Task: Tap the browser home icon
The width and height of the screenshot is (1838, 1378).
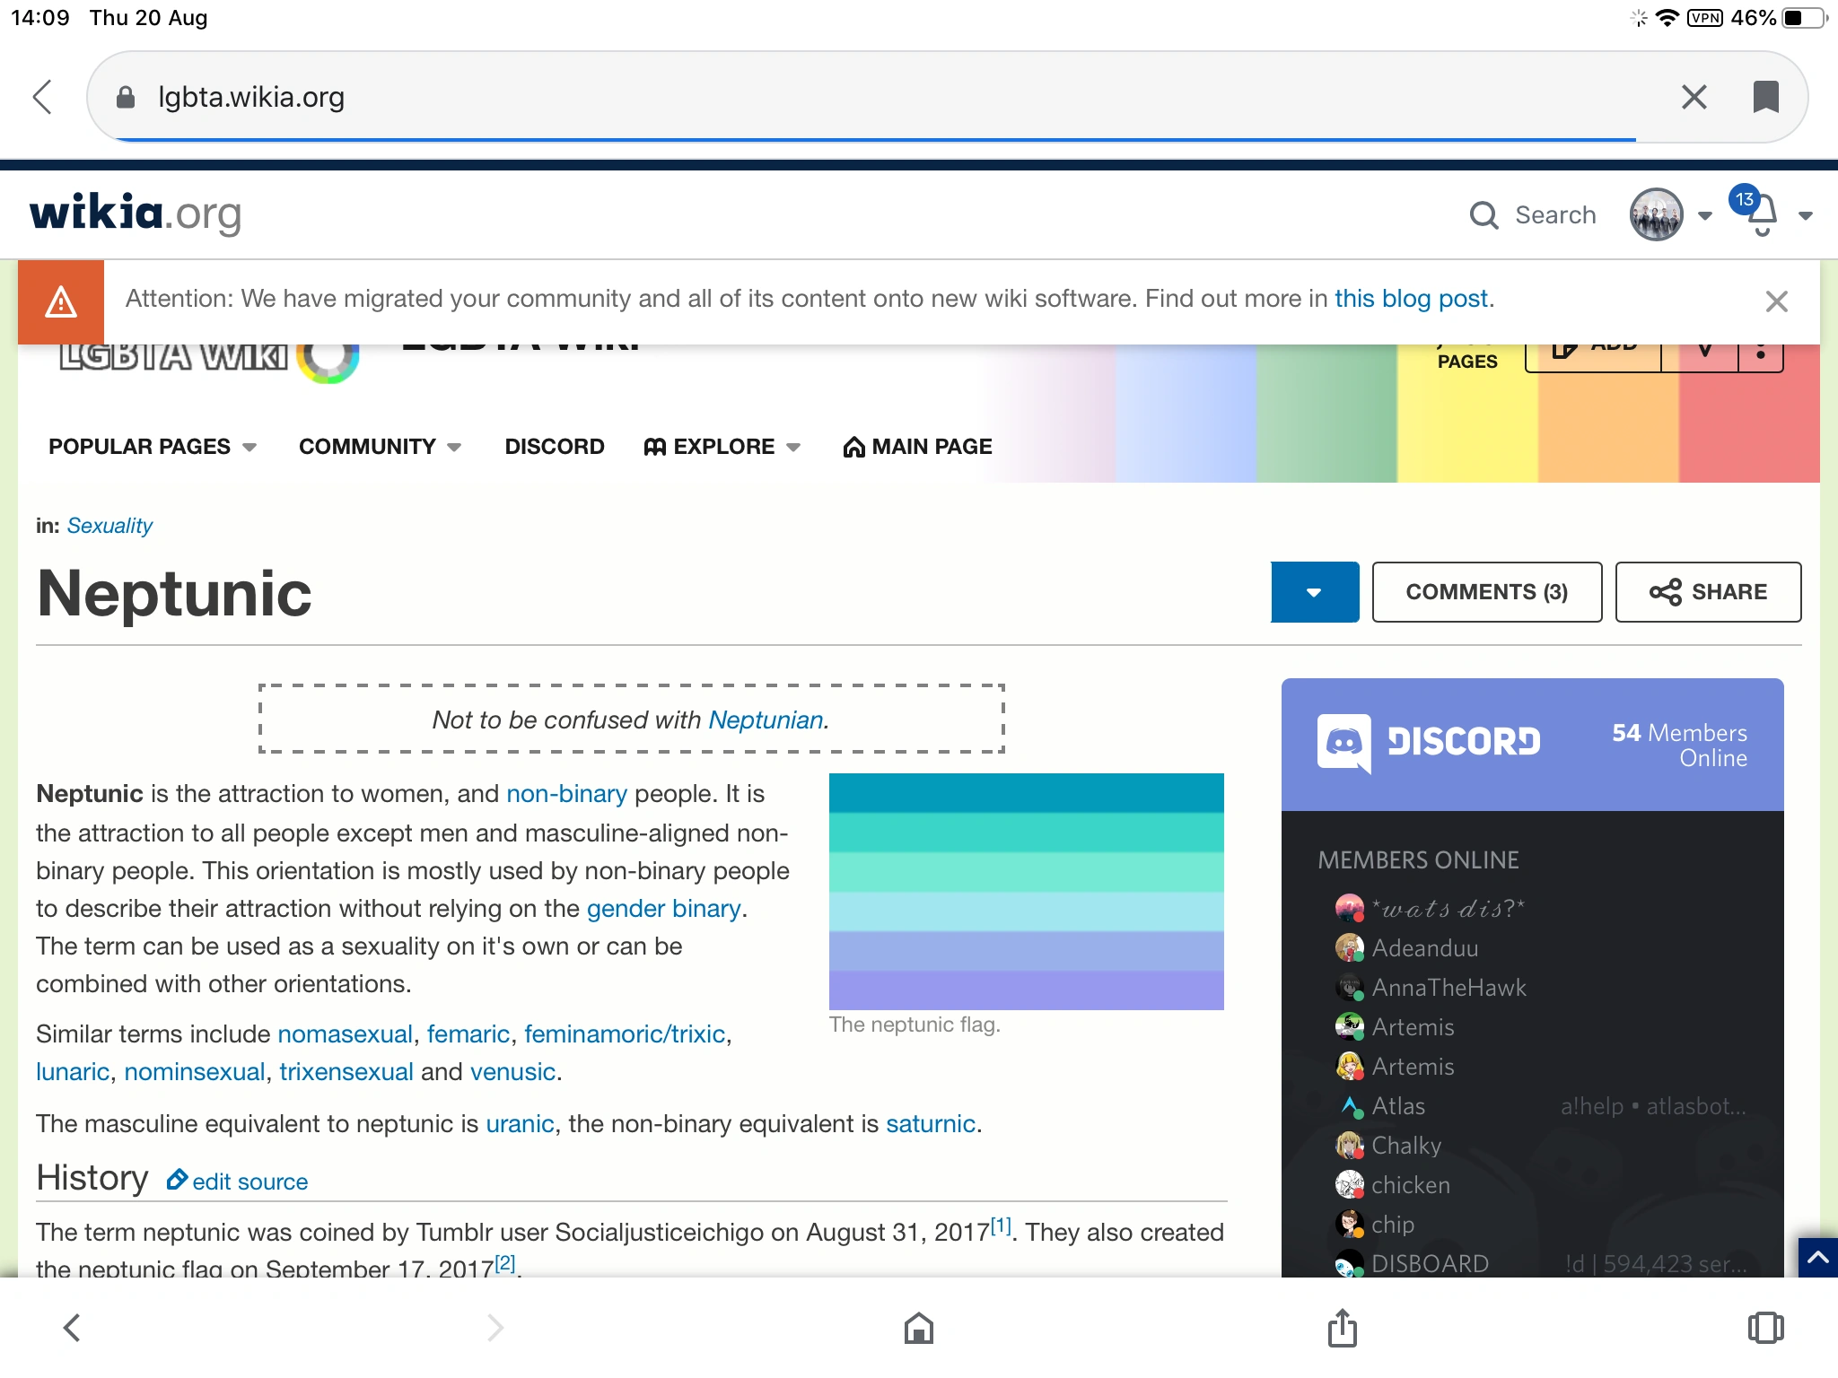Action: [918, 1328]
